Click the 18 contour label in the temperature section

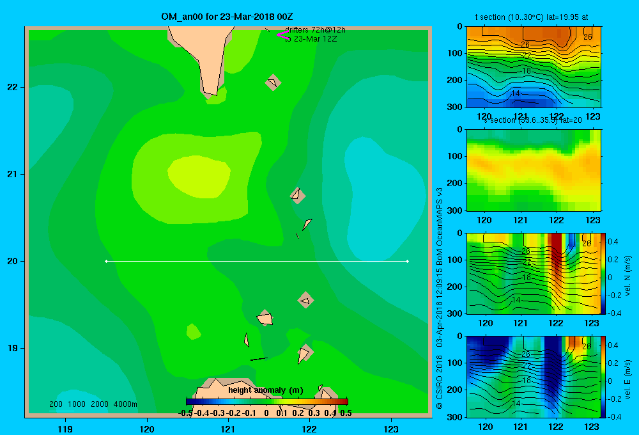pyautogui.click(x=527, y=70)
